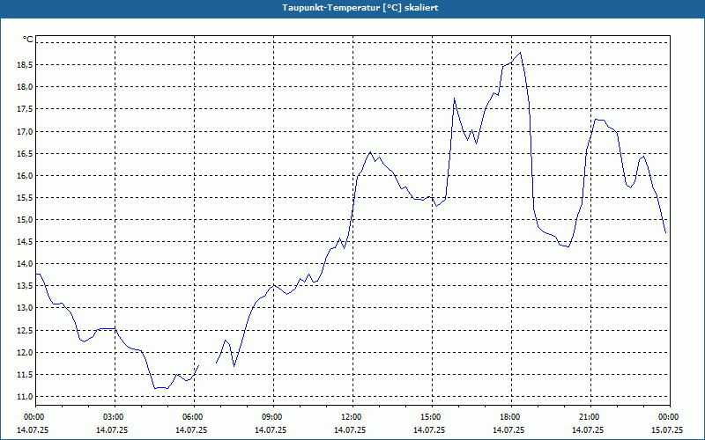Select the '14,5' y-axis tick label

(x=25, y=242)
